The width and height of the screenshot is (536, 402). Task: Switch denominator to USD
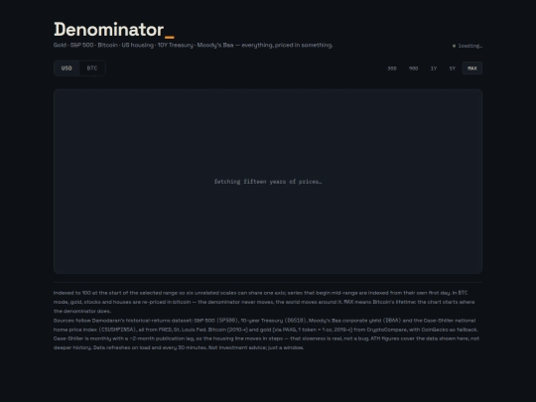pyautogui.click(x=67, y=68)
